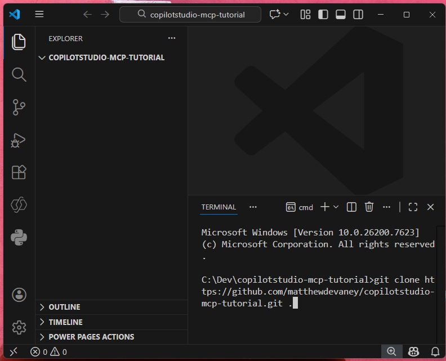Open the Manage settings gear
Screen dimensions: 446x361
click(x=19, y=327)
